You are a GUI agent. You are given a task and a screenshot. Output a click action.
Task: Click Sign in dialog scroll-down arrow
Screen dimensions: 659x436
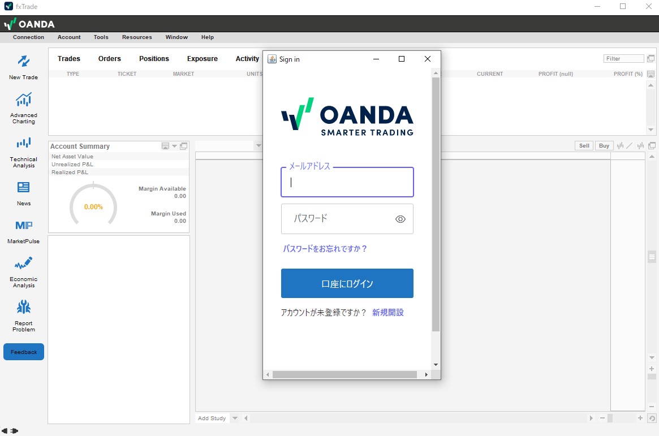[x=436, y=365]
